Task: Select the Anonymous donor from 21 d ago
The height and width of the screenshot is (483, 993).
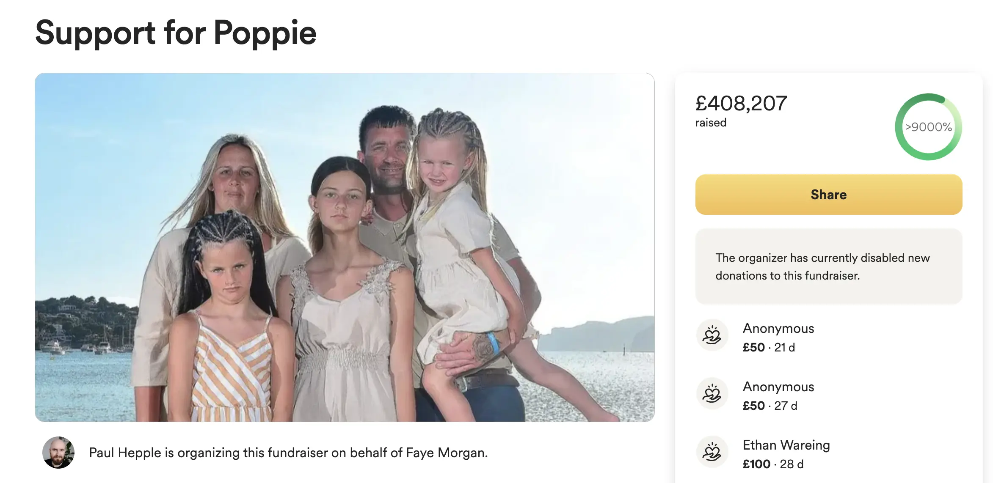Action: (778, 329)
